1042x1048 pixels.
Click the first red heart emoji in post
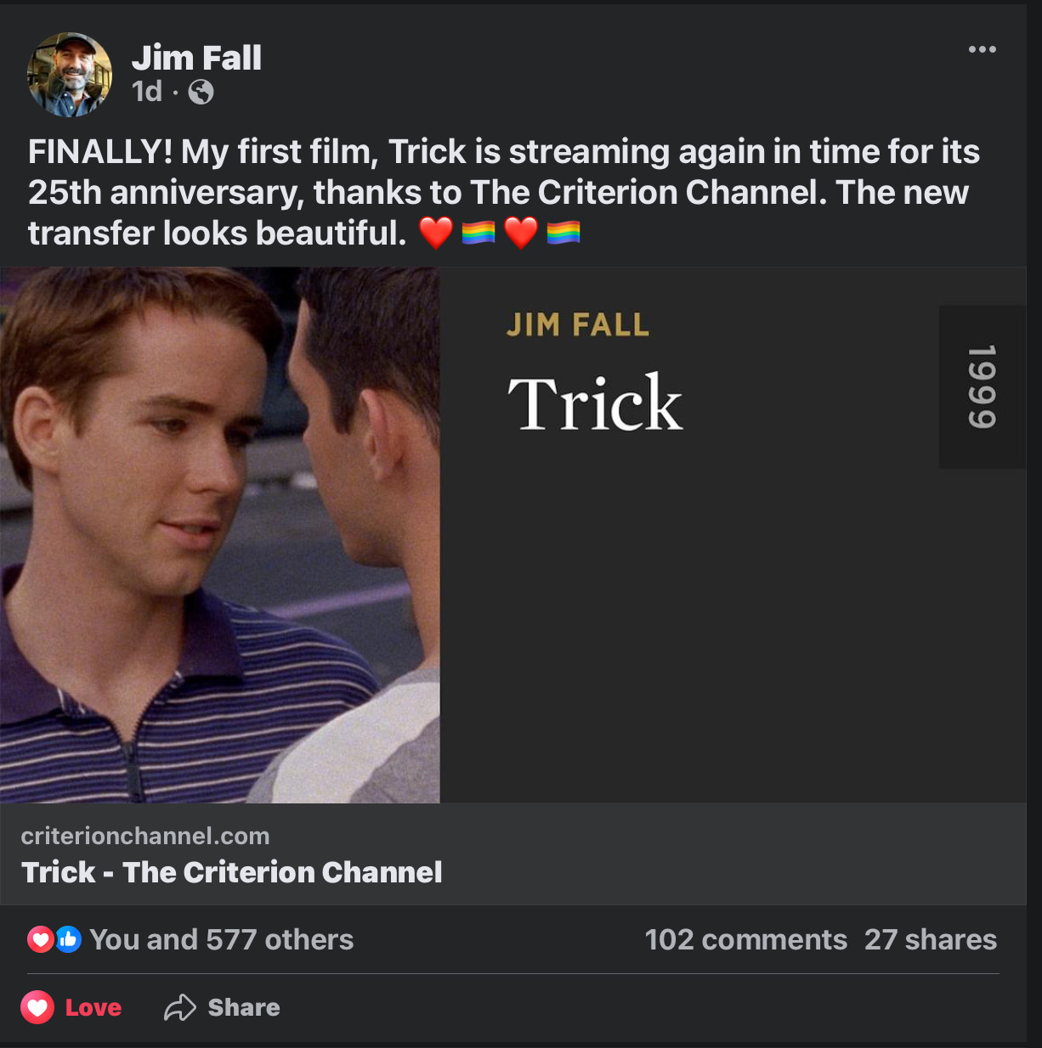(436, 233)
